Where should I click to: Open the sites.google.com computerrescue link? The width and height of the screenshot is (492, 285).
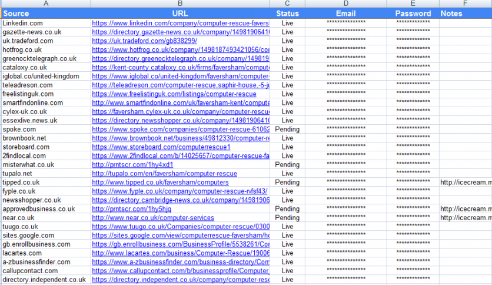tap(181, 236)
